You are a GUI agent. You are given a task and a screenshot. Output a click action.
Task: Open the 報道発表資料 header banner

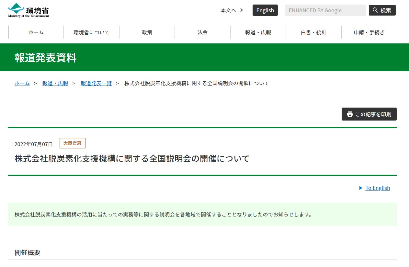[x=45, y=57]
